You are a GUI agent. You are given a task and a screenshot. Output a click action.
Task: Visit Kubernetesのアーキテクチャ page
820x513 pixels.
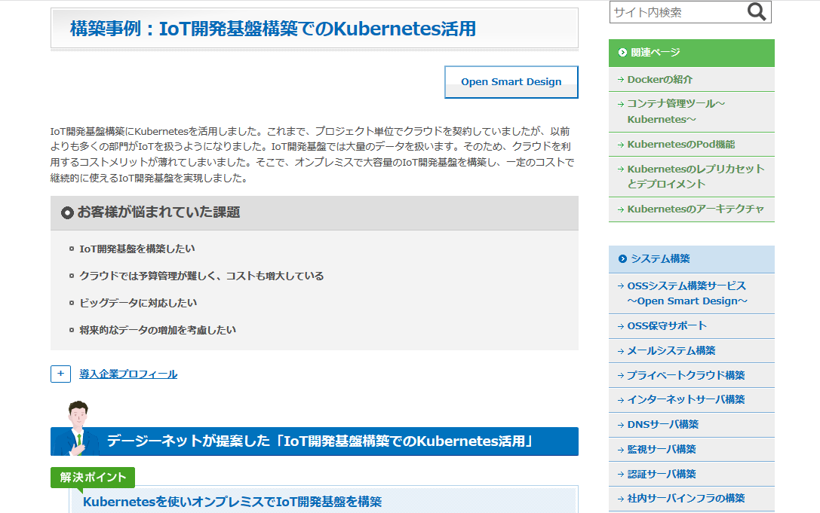pyautogui.click(x=695, y=209)
